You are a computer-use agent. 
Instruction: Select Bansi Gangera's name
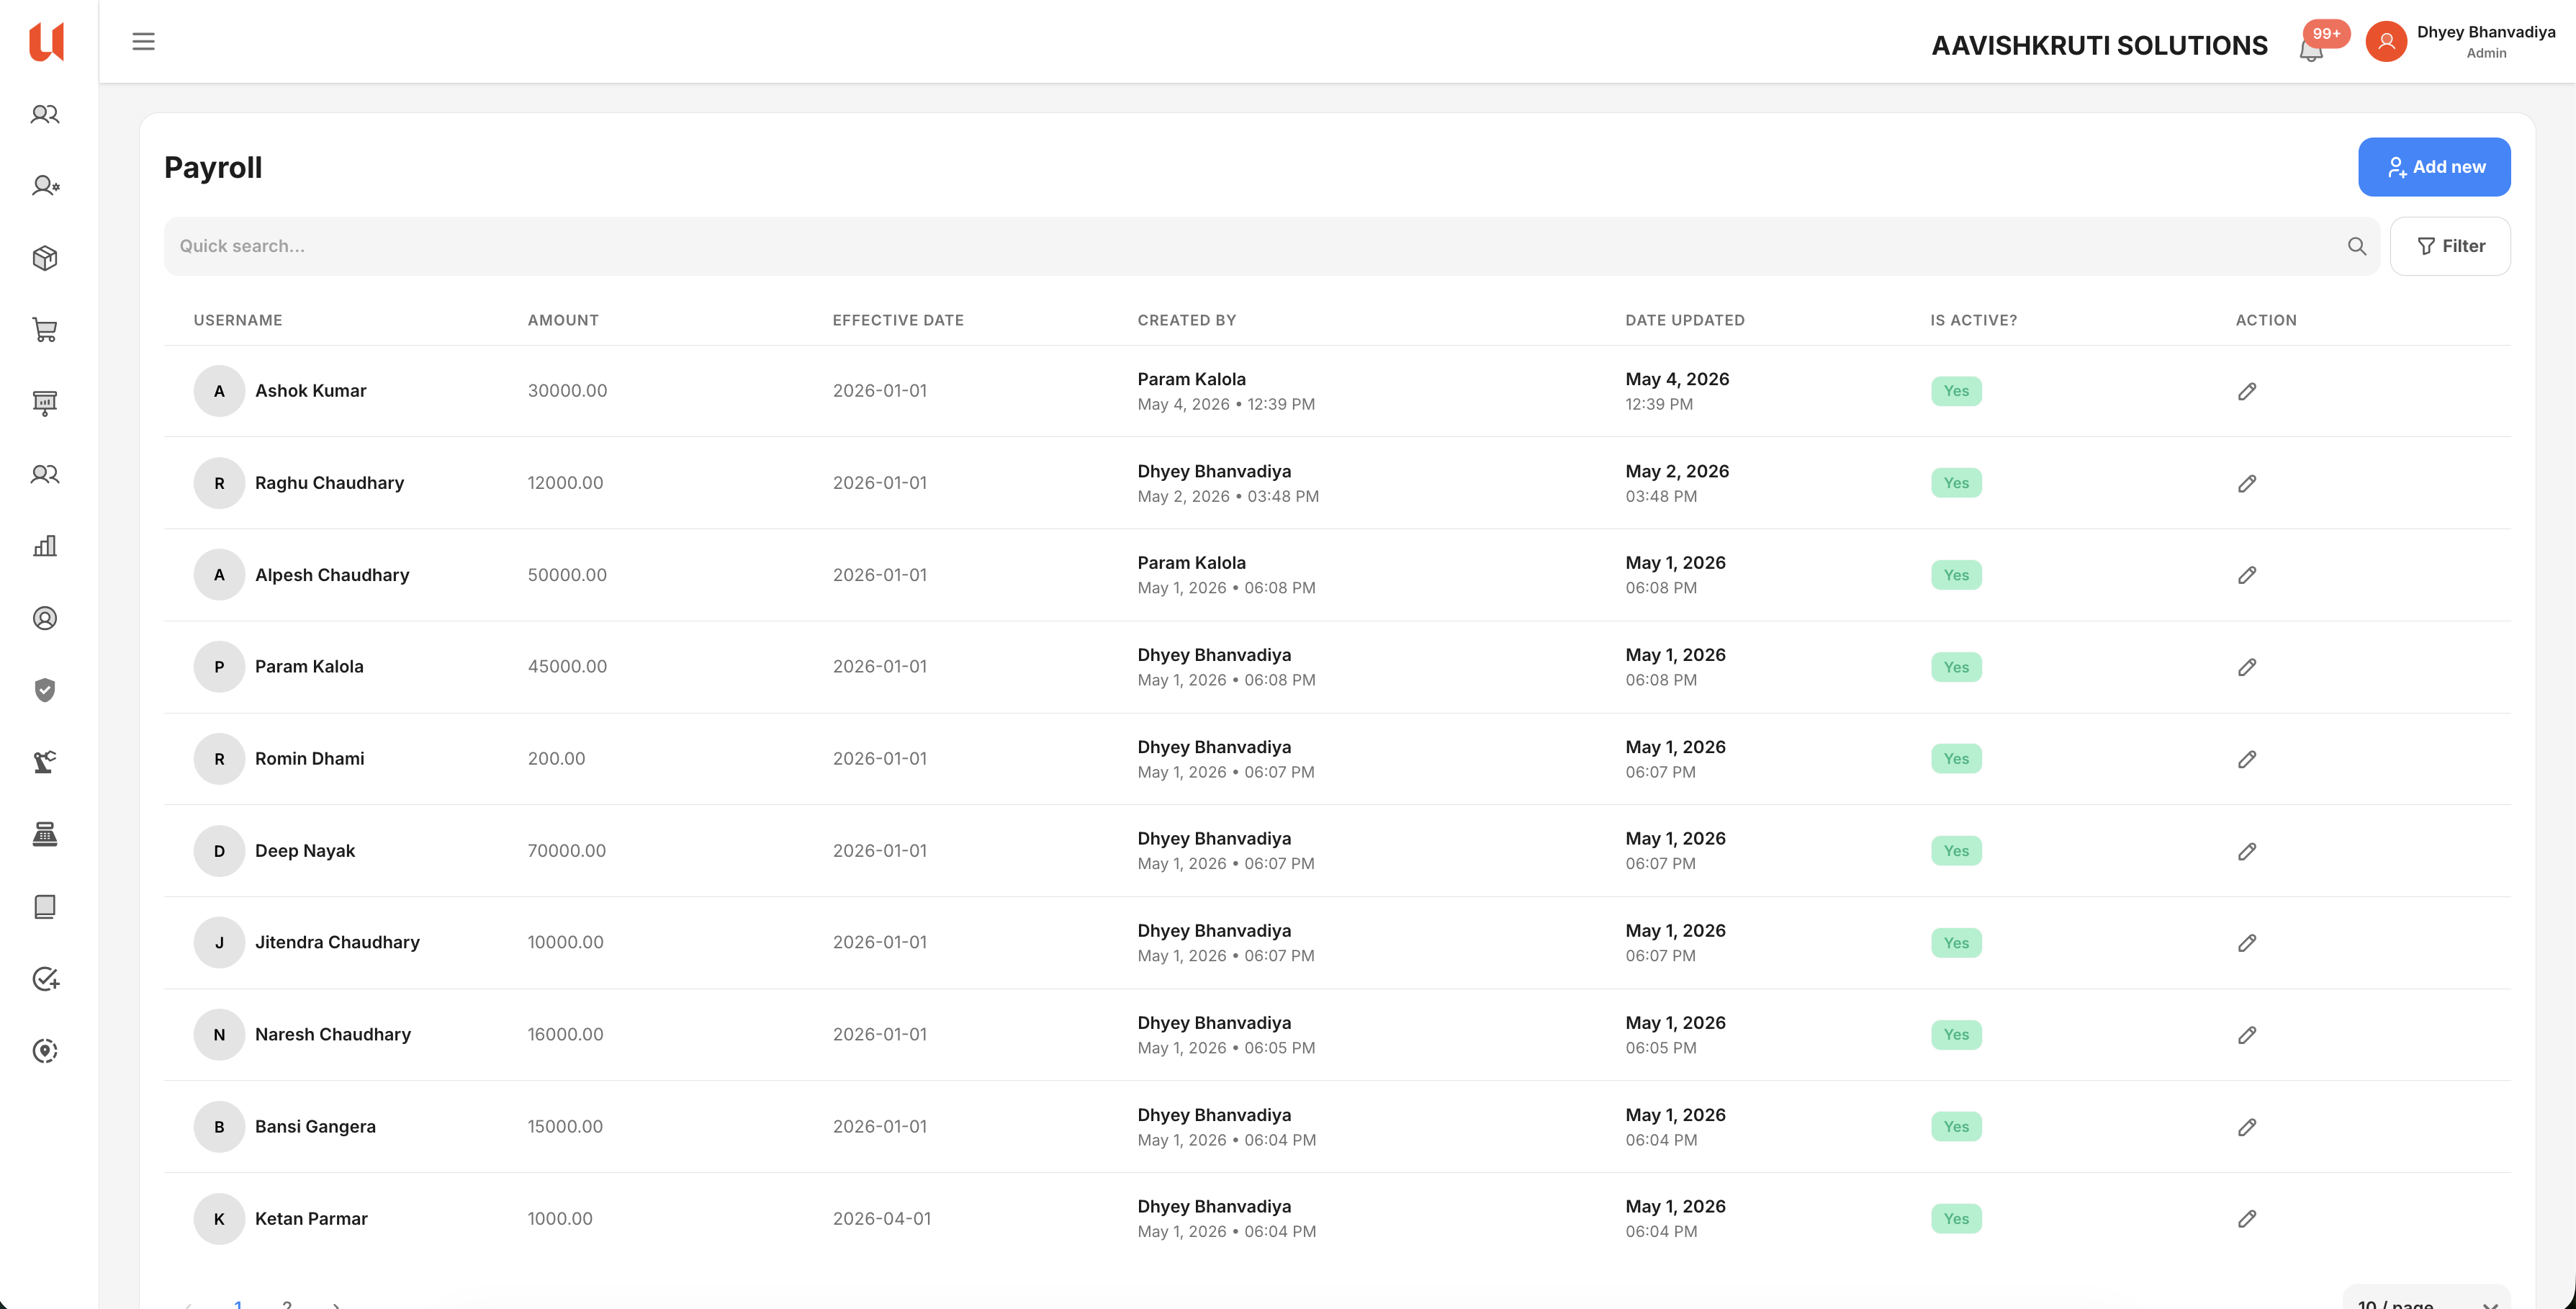[x=315, y=1127]
